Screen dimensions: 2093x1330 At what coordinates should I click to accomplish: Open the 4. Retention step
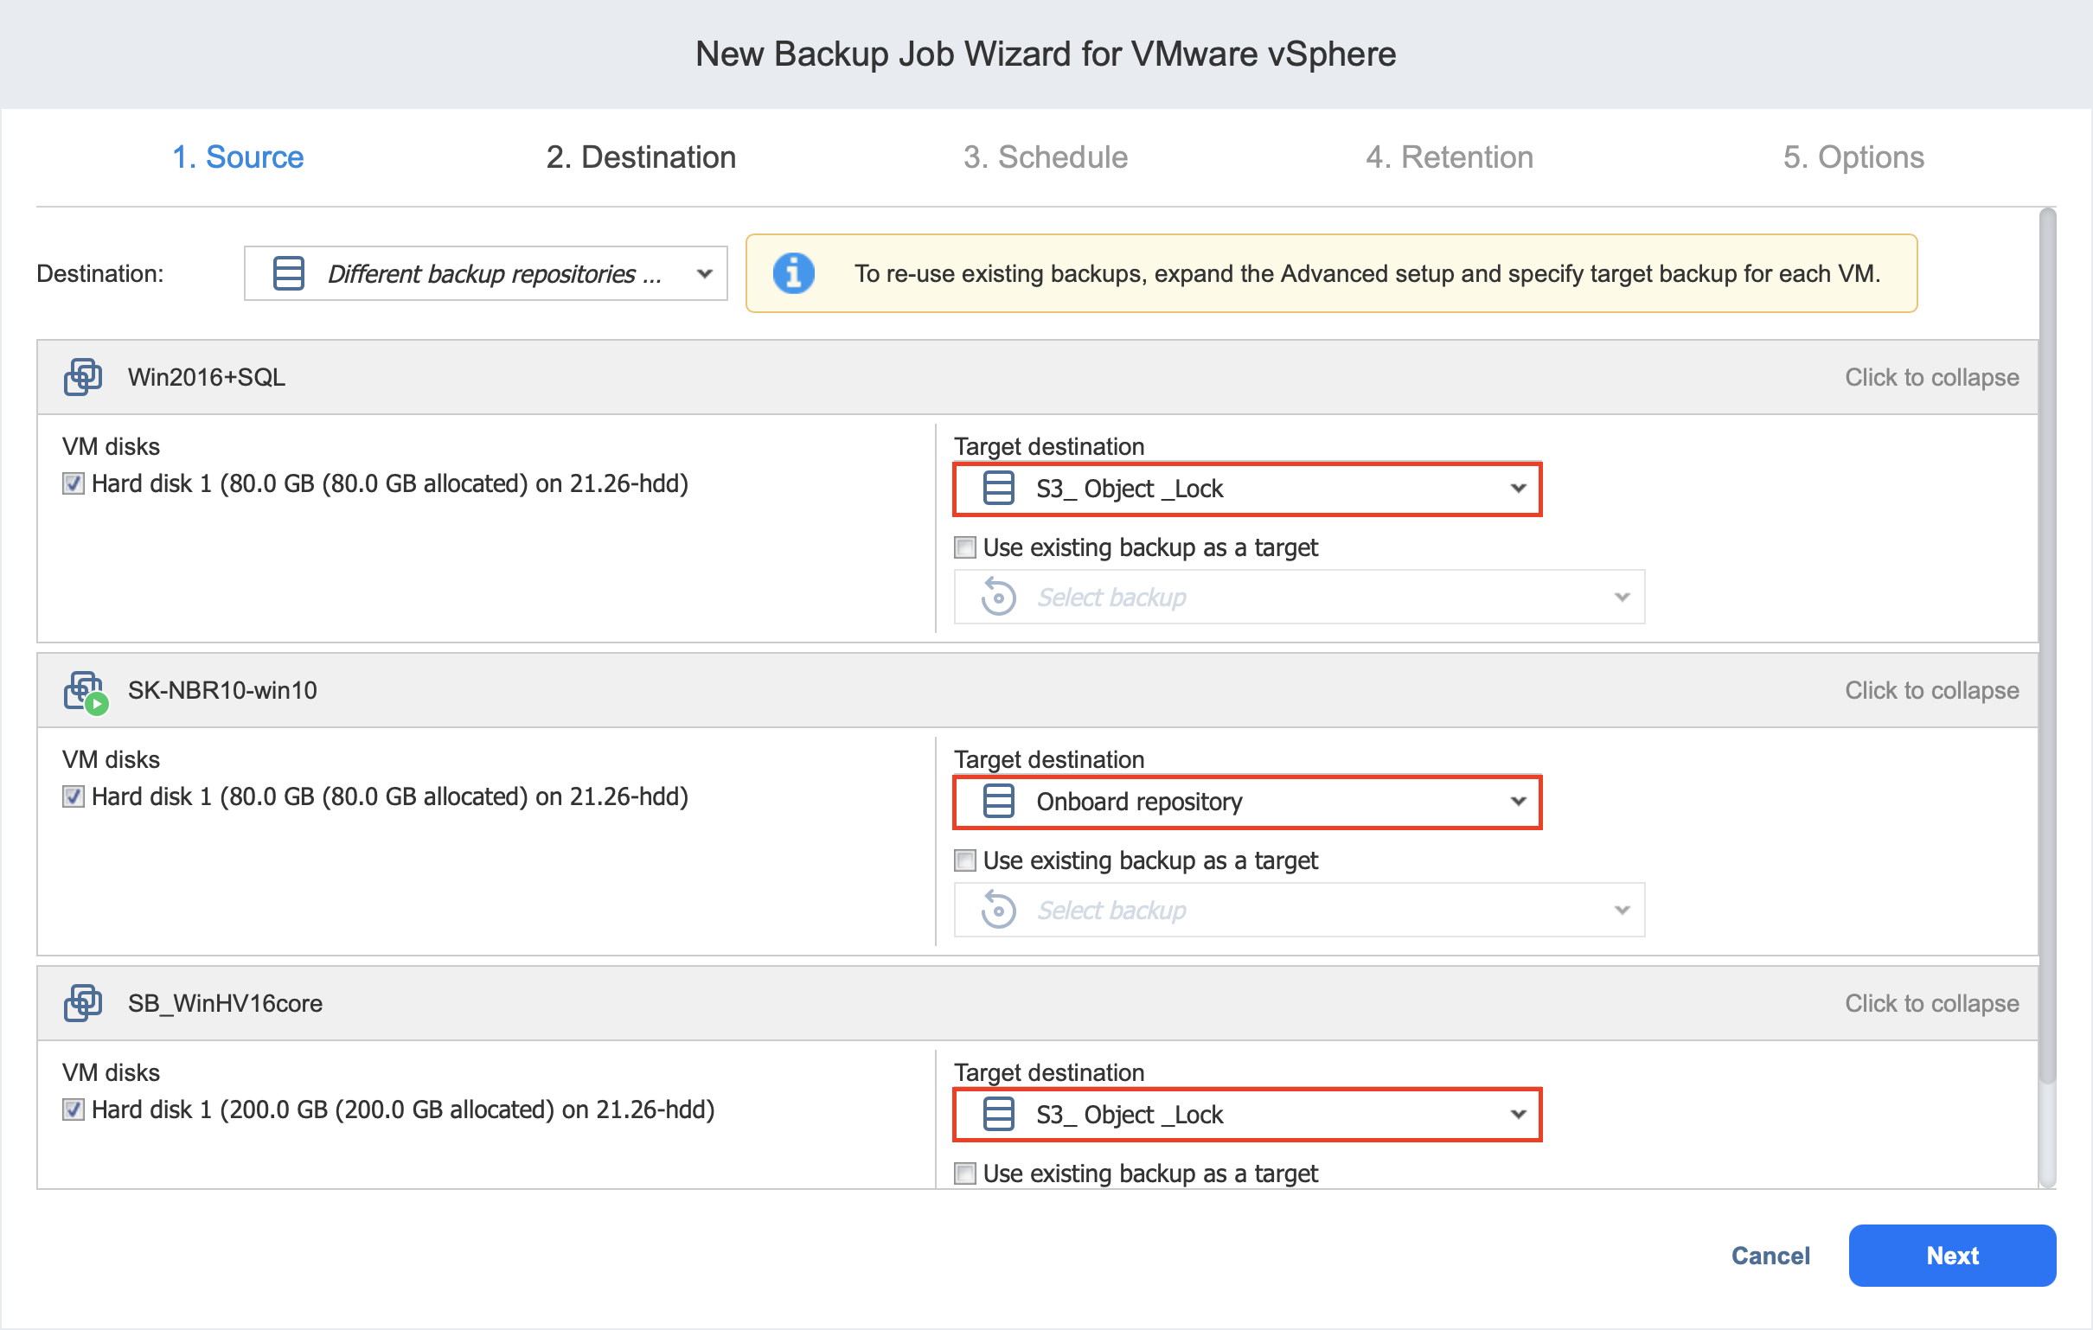click(1449, 157)
